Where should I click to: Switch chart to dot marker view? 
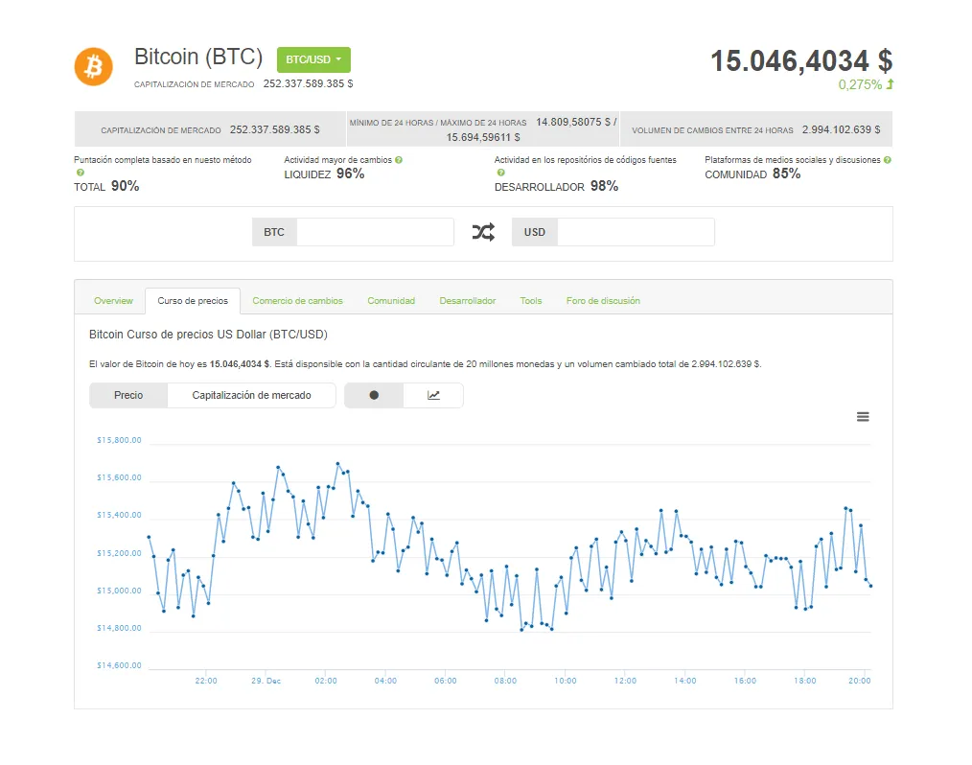click(374, 396)
